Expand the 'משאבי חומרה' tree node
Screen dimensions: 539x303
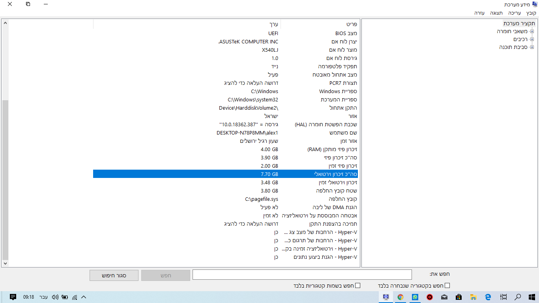click(532, 31)
